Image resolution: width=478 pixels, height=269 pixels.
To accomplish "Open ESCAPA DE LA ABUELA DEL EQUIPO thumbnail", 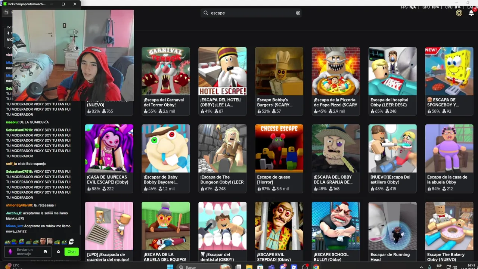I will pos(166,226).
